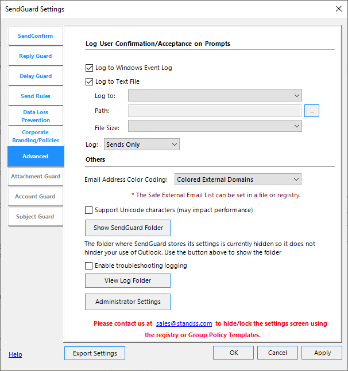
Task: Click the Path input field
Action: click(x=215, y=111)
